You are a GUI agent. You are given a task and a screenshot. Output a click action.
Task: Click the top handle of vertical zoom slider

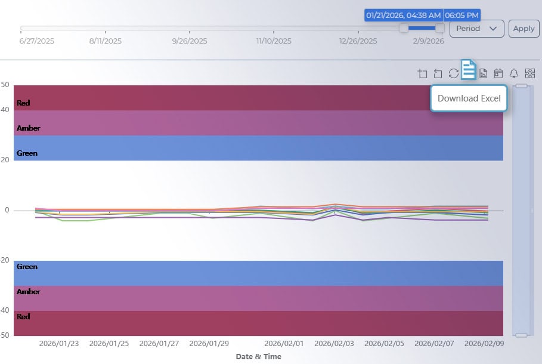[522, 87]
